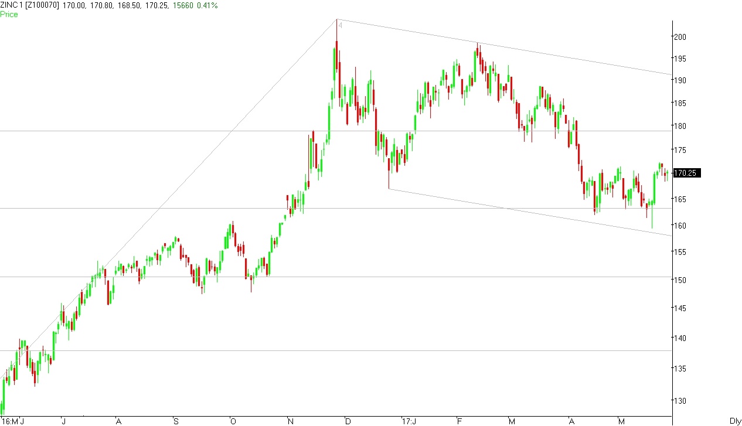742x426 pixels.
Task: Click the F month marker on time axis
Action: 460,421
